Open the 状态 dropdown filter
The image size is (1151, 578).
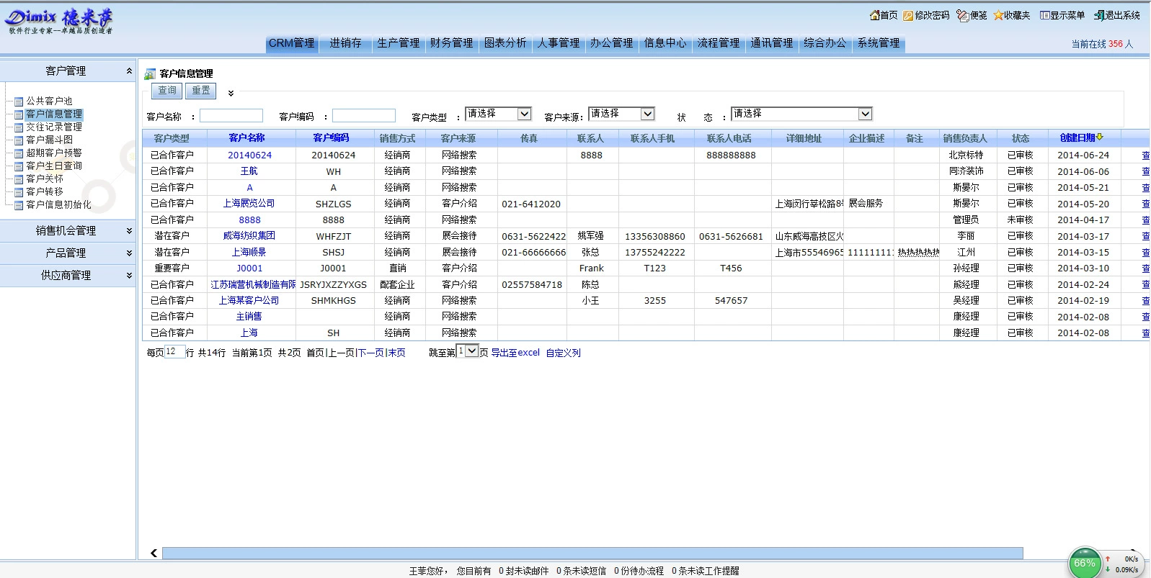pyautogui.click(x=801, y=114)
